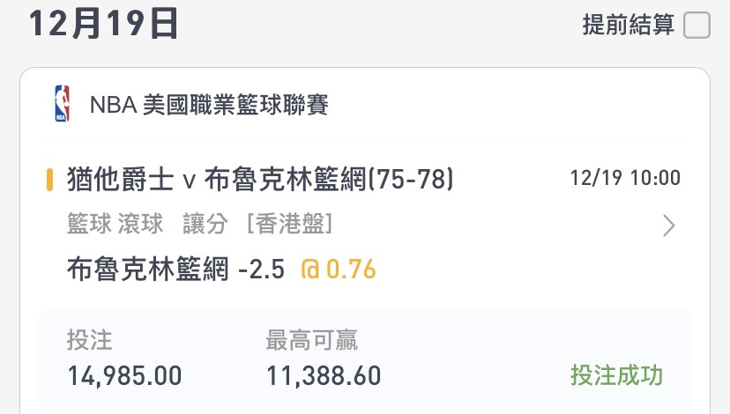Click the 投注成功 status label
This screenshot has width=730, height=414.
[x=616, y=375]
